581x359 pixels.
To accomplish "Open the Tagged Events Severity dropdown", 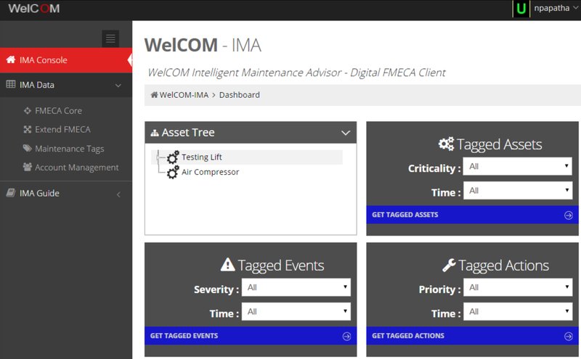I will click(296, 288).
